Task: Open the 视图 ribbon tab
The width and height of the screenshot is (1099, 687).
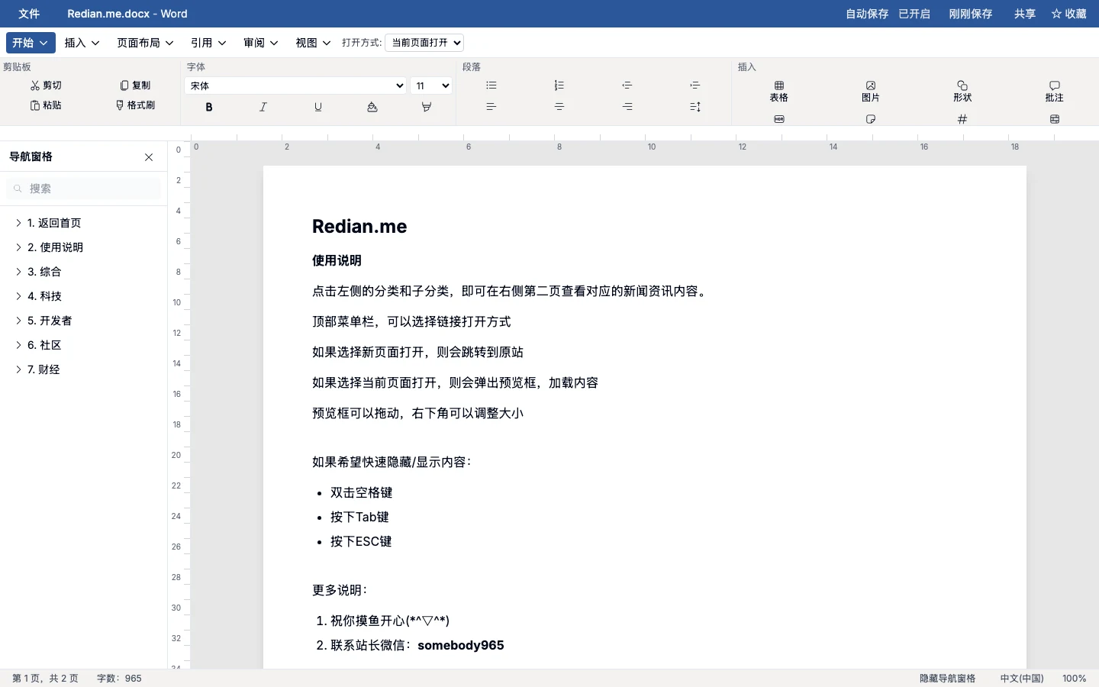Action: click(313, 43)
